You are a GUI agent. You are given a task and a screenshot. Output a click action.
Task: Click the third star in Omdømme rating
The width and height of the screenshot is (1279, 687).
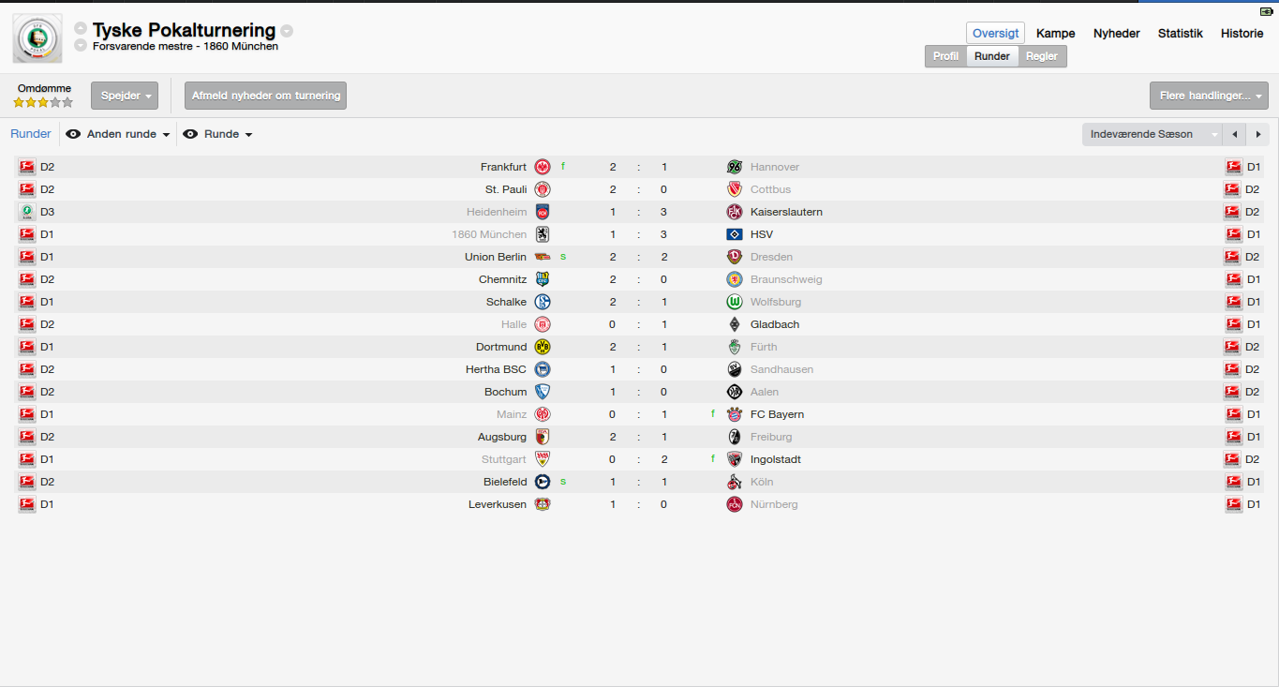[x=43, y=102]
